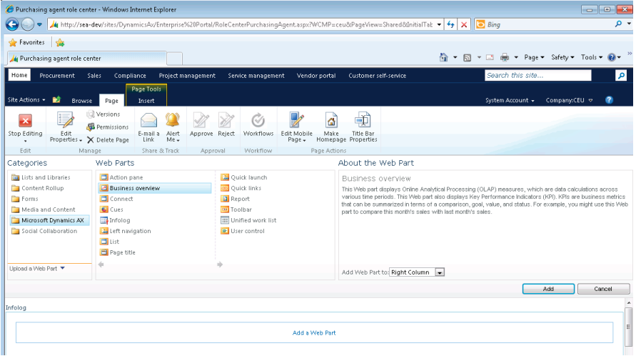Click the browser Stop loading icon
This screenshot has height=356, width=636.
[x=464, y=25]
